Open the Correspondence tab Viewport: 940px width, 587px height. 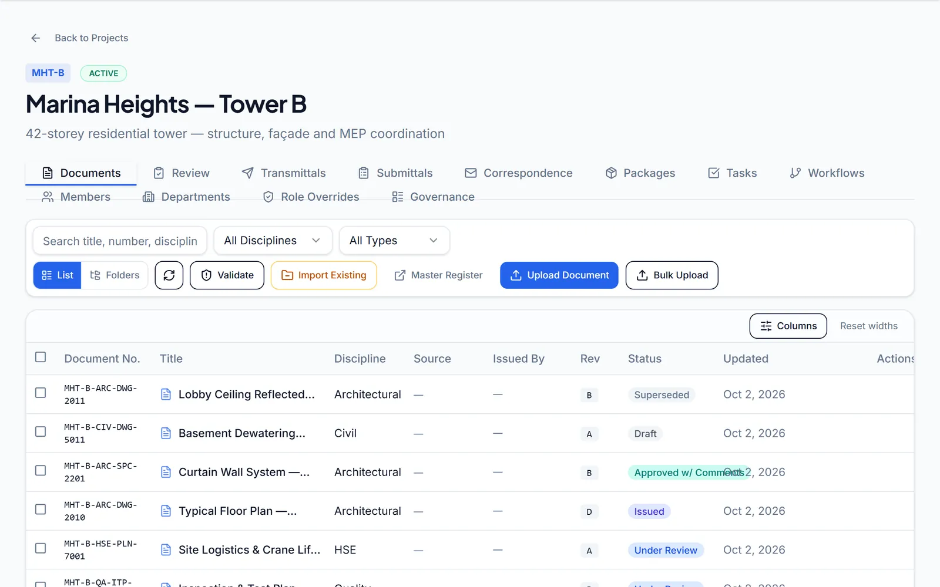[519, 173]
